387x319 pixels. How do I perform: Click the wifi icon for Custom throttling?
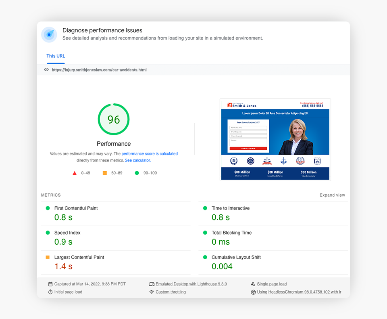152,292
